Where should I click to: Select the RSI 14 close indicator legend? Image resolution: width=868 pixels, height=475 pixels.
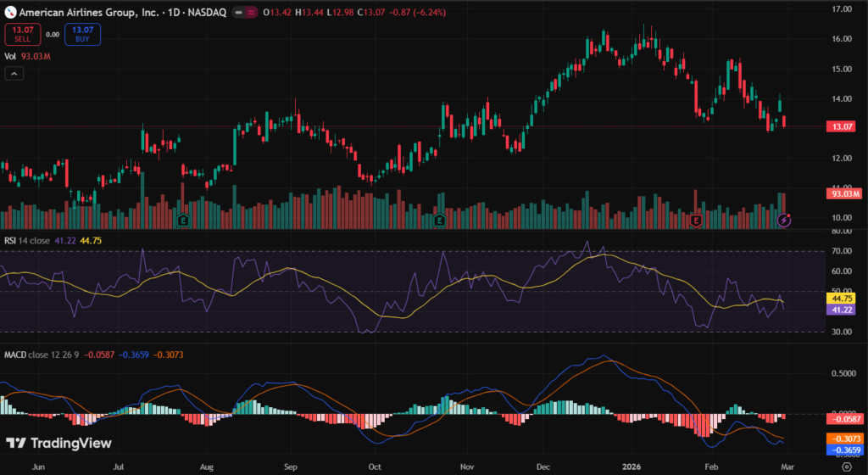pos(27,241)
